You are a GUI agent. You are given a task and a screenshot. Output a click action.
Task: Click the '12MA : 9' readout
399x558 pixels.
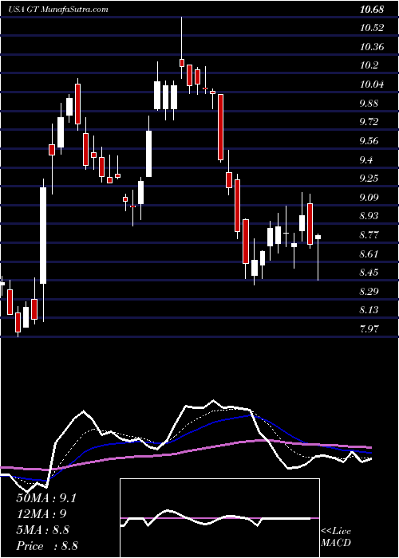pyautogui.click(x=41, y=514)
